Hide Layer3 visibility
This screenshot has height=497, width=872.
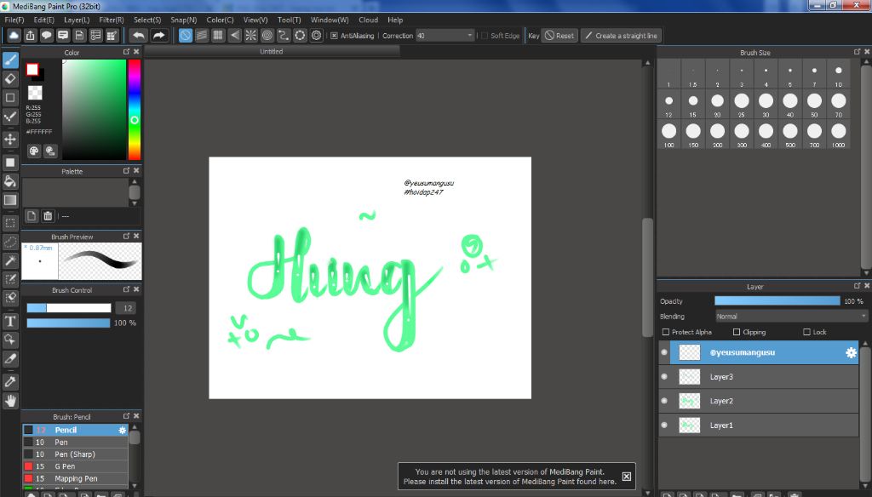point(664,377)
